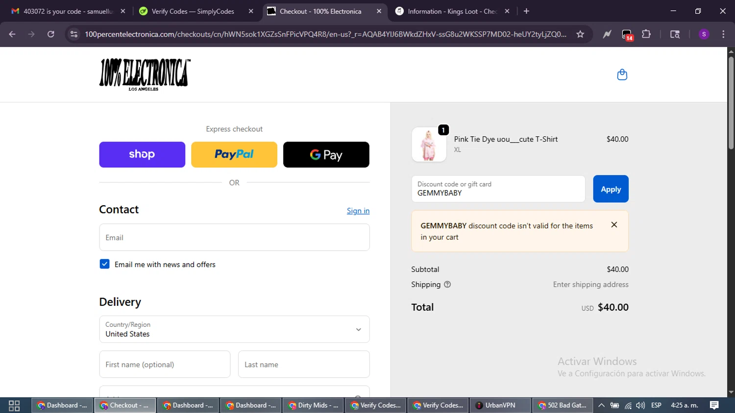This screenshot has width=735, height=413.
Task: Open the battery tray icon
Action: pyautogui.click(x=614, y=406)
